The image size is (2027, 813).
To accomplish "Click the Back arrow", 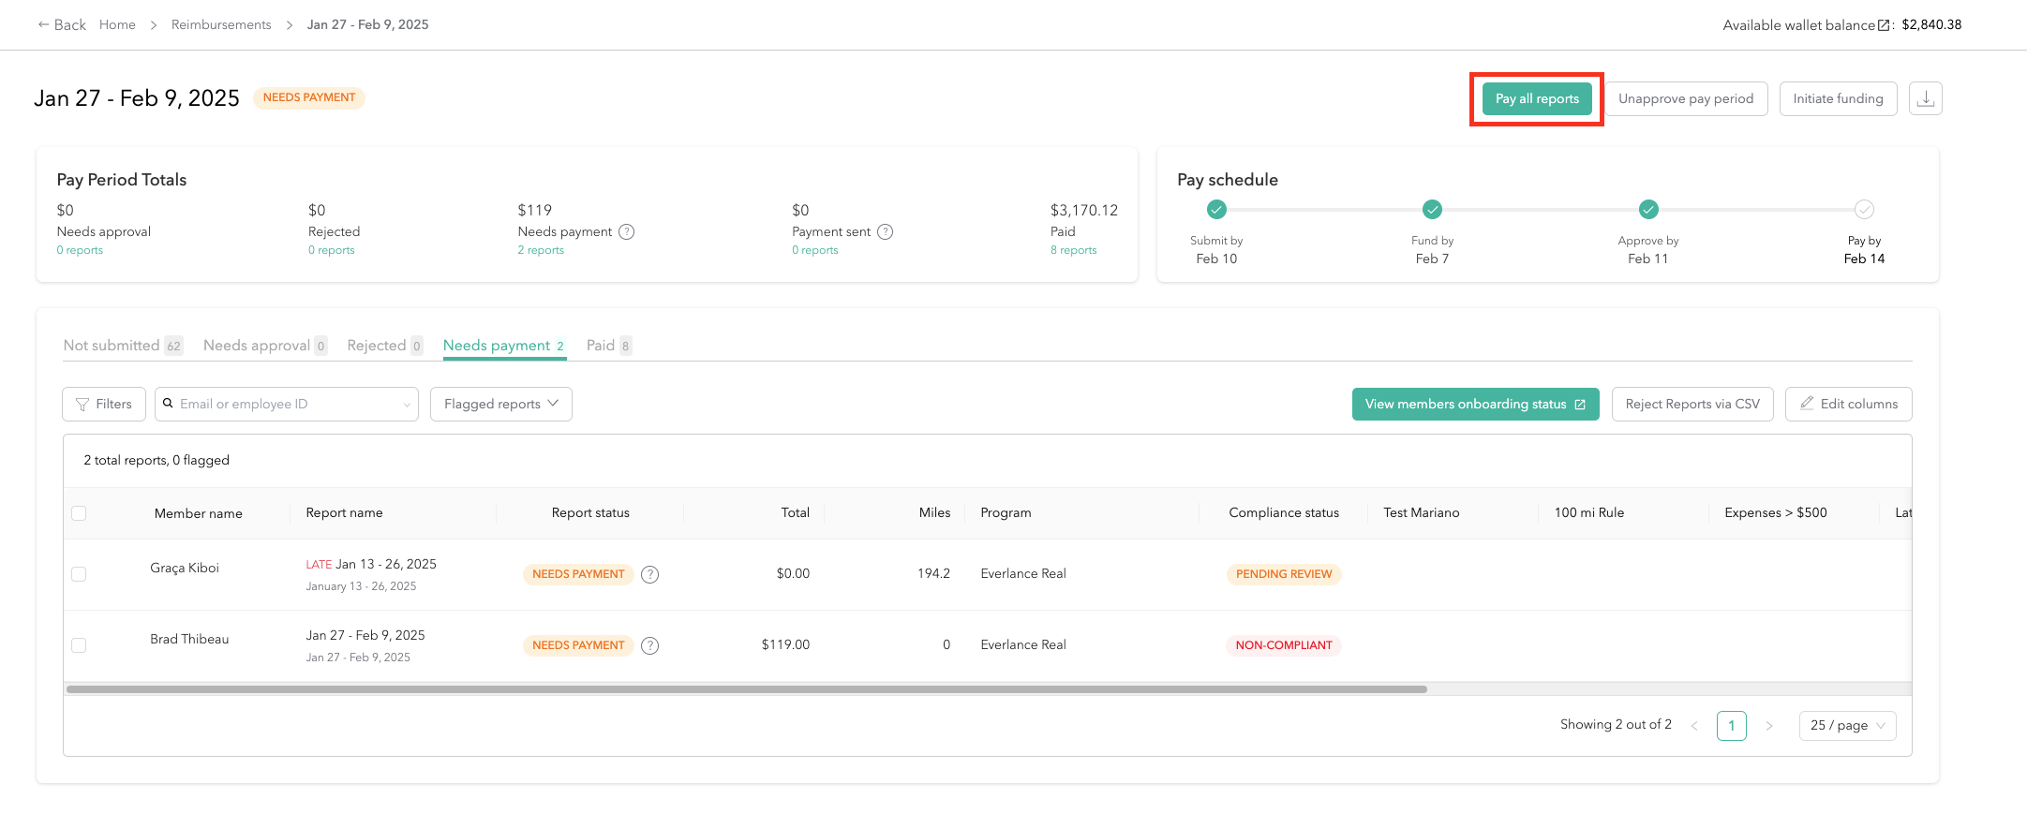I will tap(44, 24).
